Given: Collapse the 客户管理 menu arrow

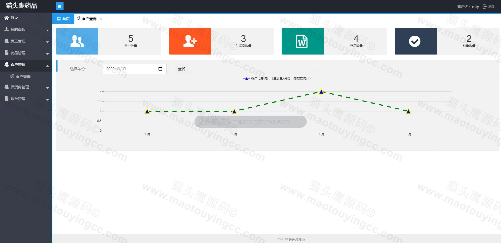Looking at the screenshot, I should [x=48, y=66].
